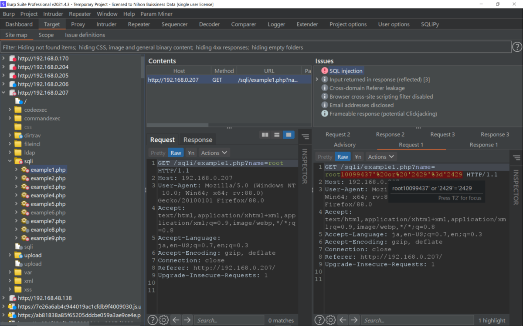Click the 192.168.0.170 host icon

pos(13,58)
